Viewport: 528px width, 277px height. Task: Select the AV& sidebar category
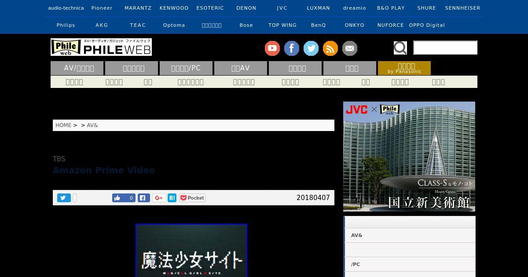pyautogui.click(x=409, y=235)
